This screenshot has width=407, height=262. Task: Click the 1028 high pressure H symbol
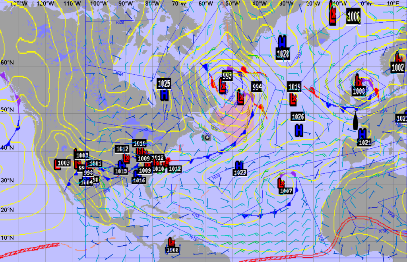click(x=282, y=41)
